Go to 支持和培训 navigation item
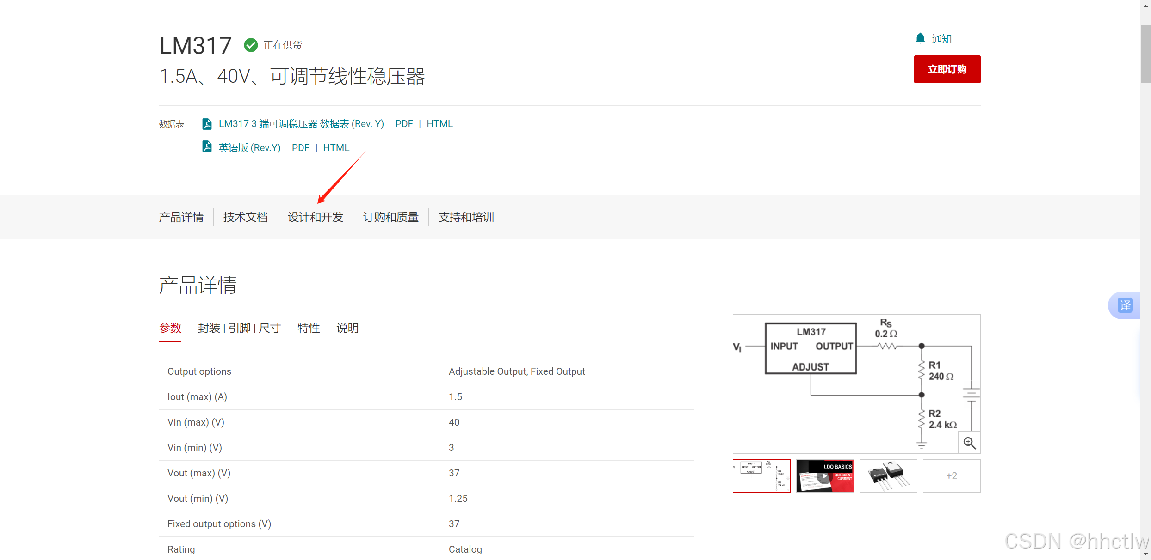 466,217
